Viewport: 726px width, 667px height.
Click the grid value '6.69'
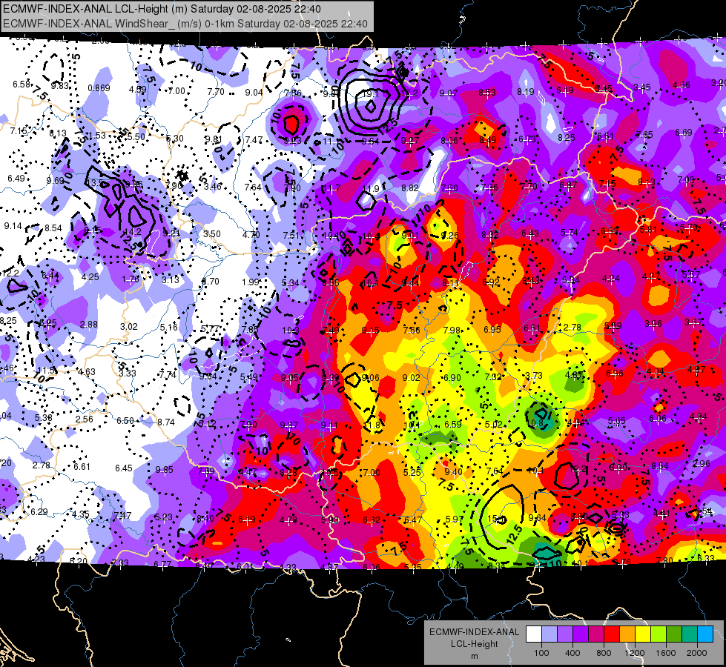pos(684,133)
